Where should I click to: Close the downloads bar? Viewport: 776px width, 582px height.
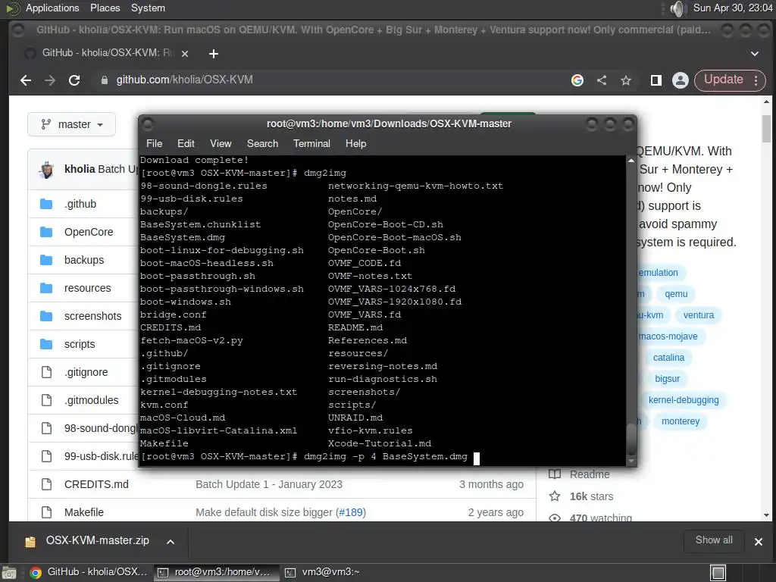tap(758, 541)
